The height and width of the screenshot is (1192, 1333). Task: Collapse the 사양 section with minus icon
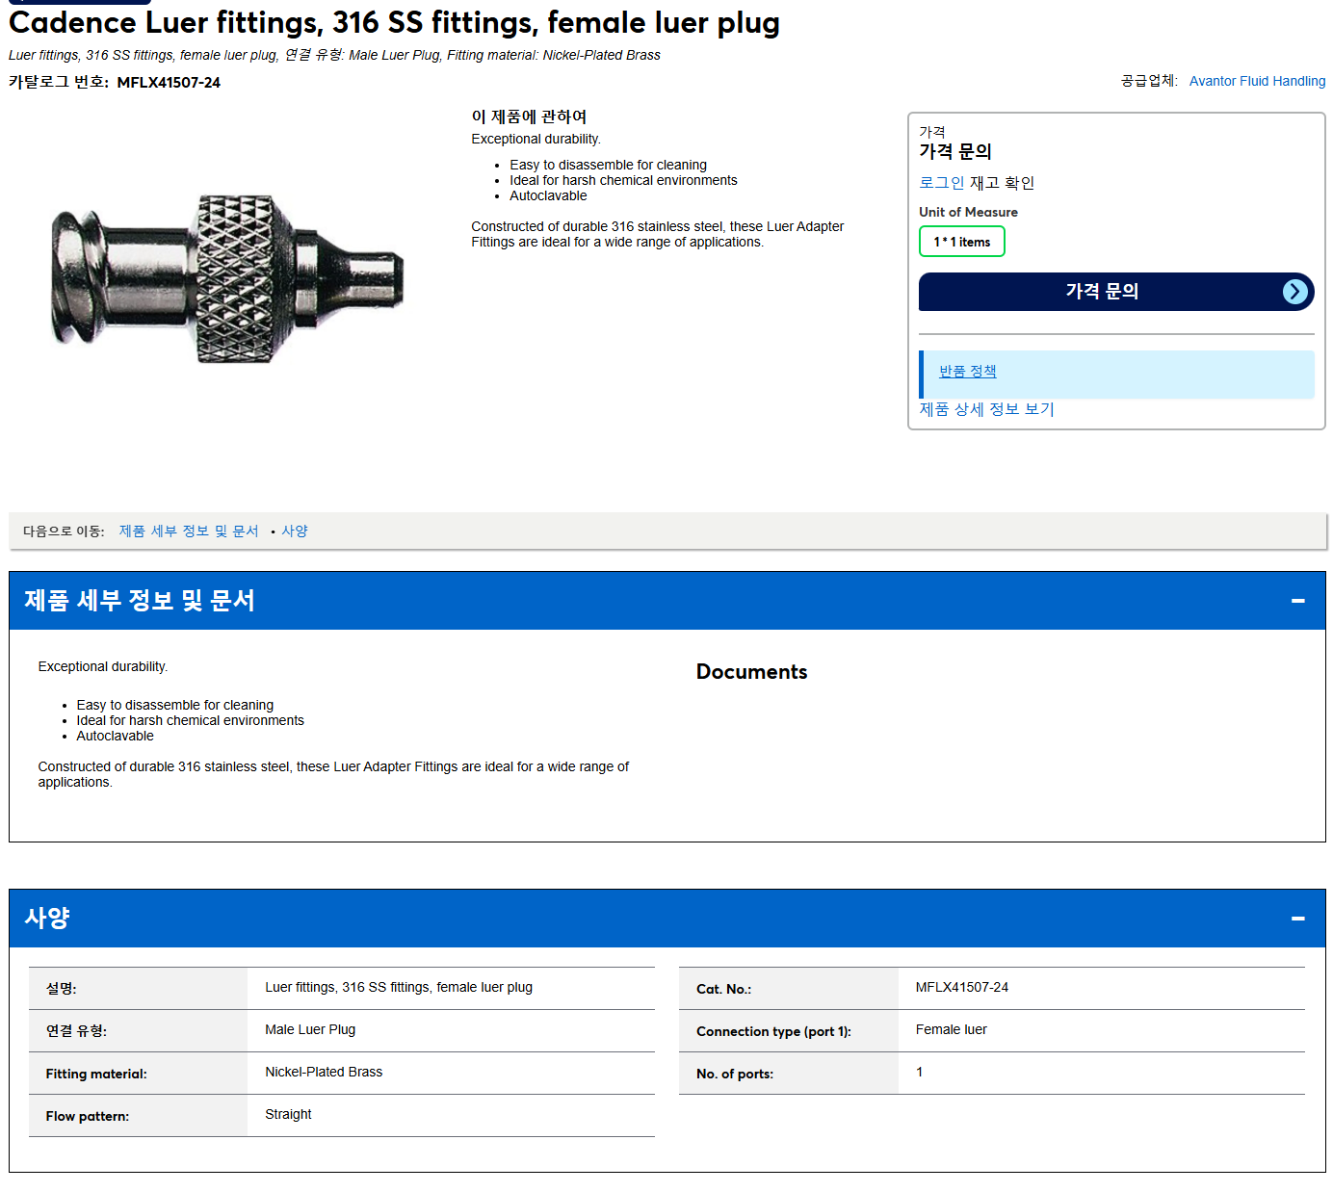coord(1297,919)
